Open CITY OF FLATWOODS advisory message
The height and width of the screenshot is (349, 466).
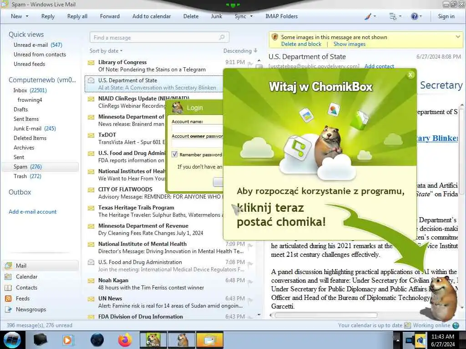pyautogui.click(x=155, y=193)
